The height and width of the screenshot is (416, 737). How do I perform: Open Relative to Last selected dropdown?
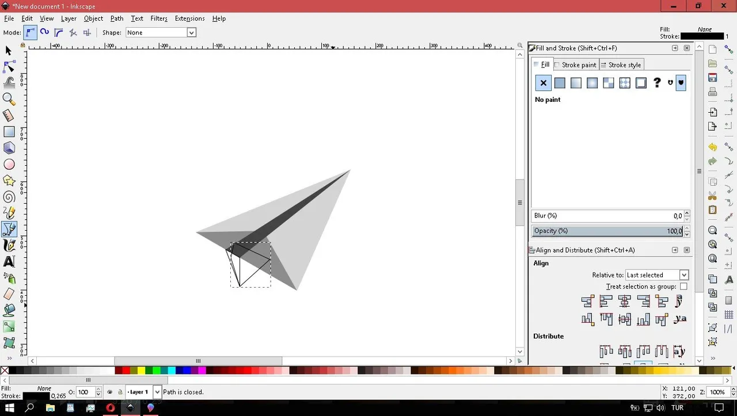656,275
